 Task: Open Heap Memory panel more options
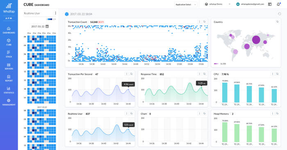273,113
